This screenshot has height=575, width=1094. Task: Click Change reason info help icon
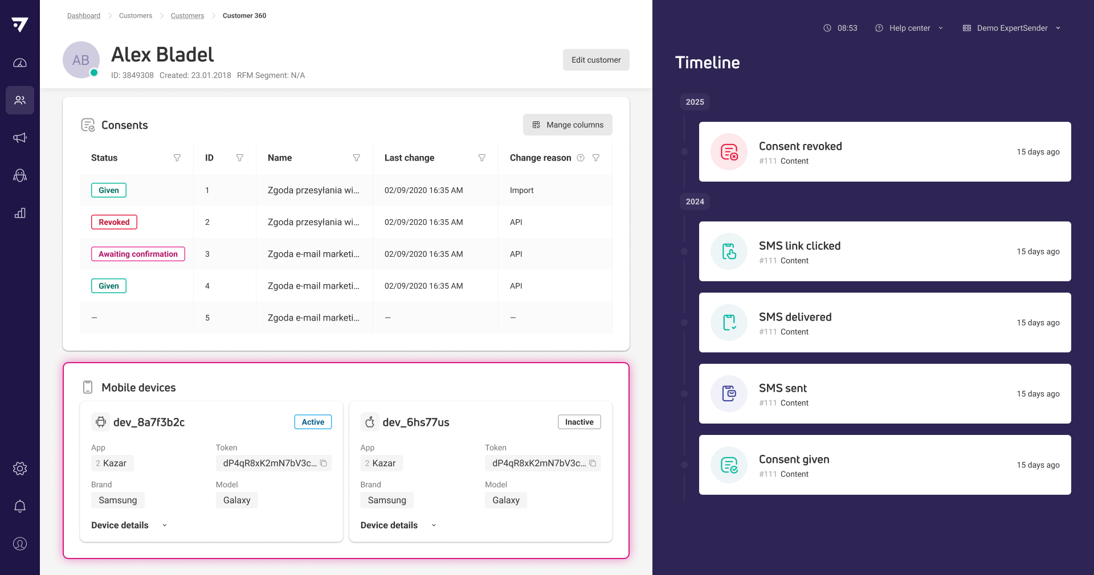tap(581, 158)
